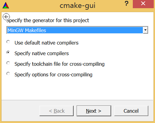Close the cmake-gui dialog with X
This screenshot has width=155, height=123.
pyautogui.click(x=143, y=4)
